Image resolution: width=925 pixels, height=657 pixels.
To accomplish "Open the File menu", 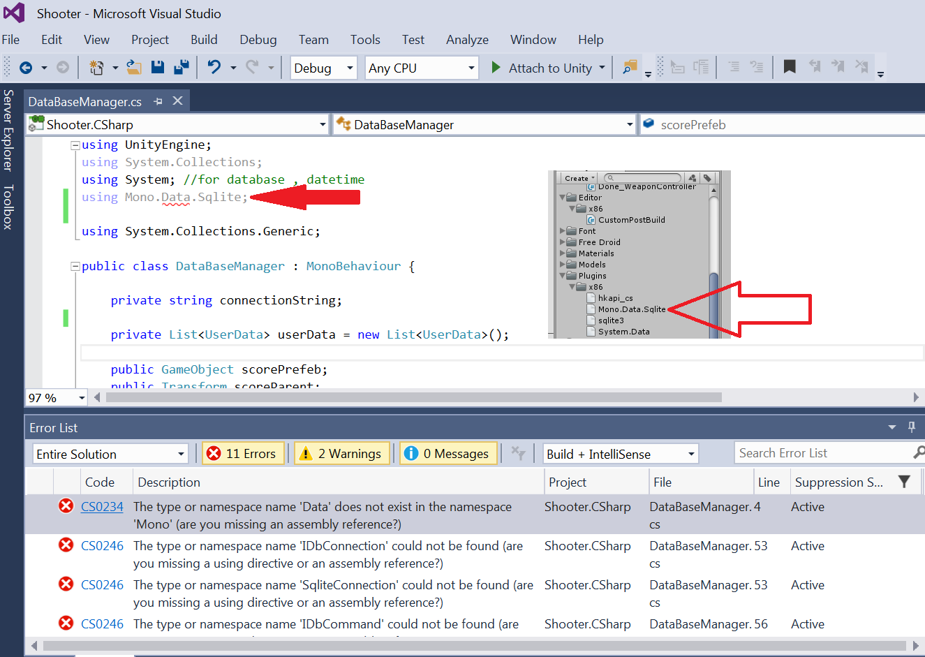I will [x=10, y=40].
